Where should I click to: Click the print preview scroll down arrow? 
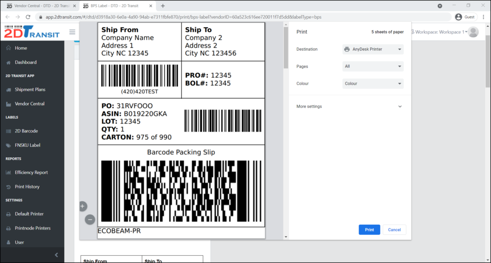tap(286, 237)
